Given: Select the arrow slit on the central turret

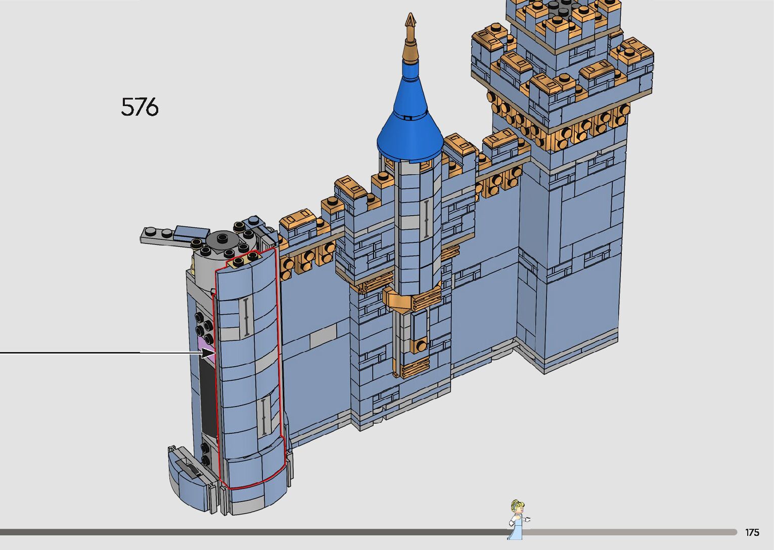Looking at the screenshot, I should 426,219.
